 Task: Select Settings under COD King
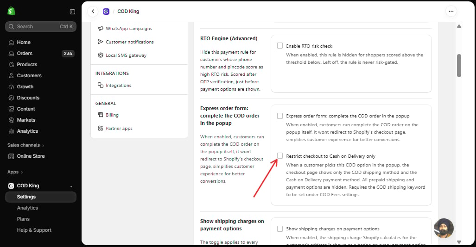41,197
